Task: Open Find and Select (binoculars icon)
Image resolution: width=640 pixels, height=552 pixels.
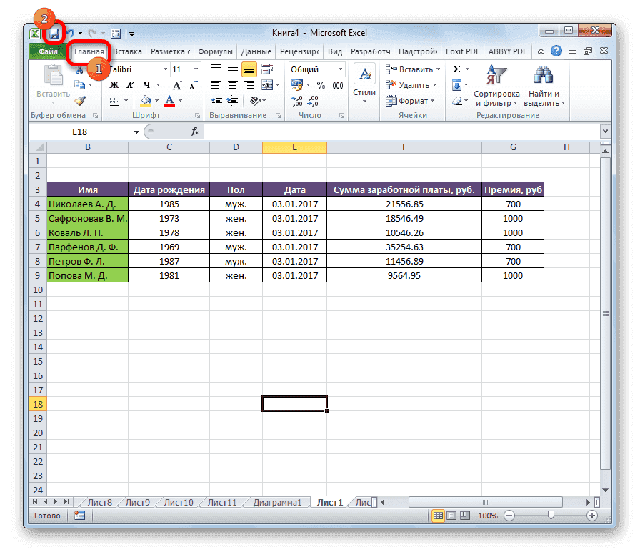Action: point(542,77)
